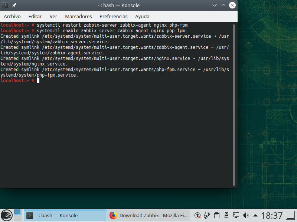This screenshot has height=222, width=297.
Task: Open the software updates tray icon
Action: tap(198, 215)
